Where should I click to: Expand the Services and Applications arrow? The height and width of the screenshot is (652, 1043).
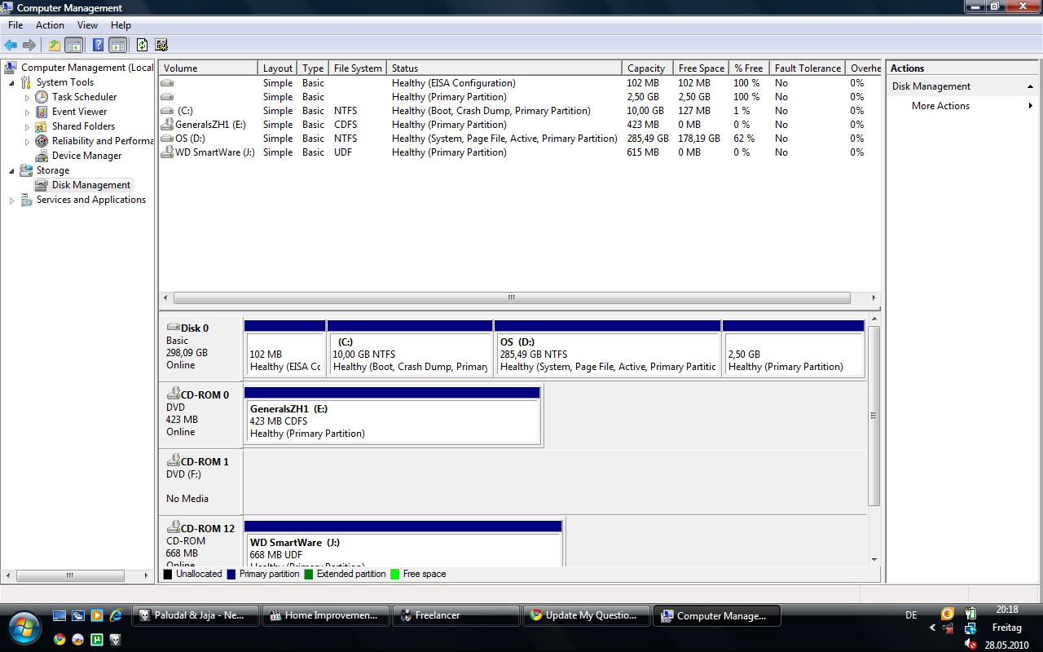coord(11,200)
